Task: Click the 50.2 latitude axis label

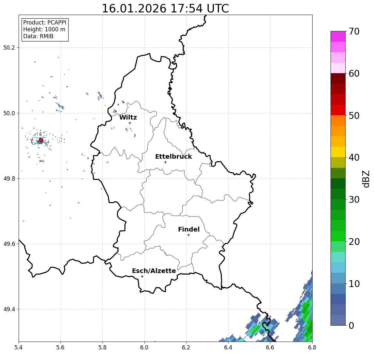Action: pyautogui.click(x=9, y=47)
